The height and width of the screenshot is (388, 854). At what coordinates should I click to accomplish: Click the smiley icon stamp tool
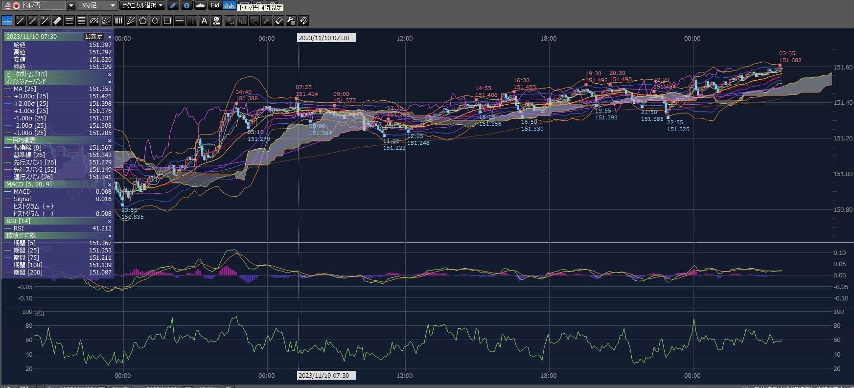216,21
